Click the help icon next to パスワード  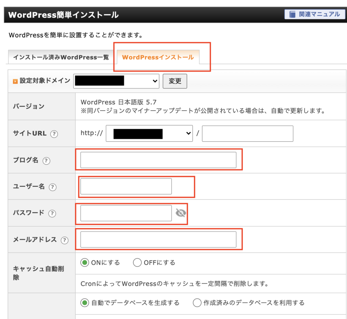pyautogui.click(x=52, y=214)
